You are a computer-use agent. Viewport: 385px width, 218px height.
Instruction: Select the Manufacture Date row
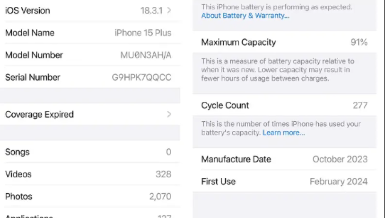coord(284,159)
